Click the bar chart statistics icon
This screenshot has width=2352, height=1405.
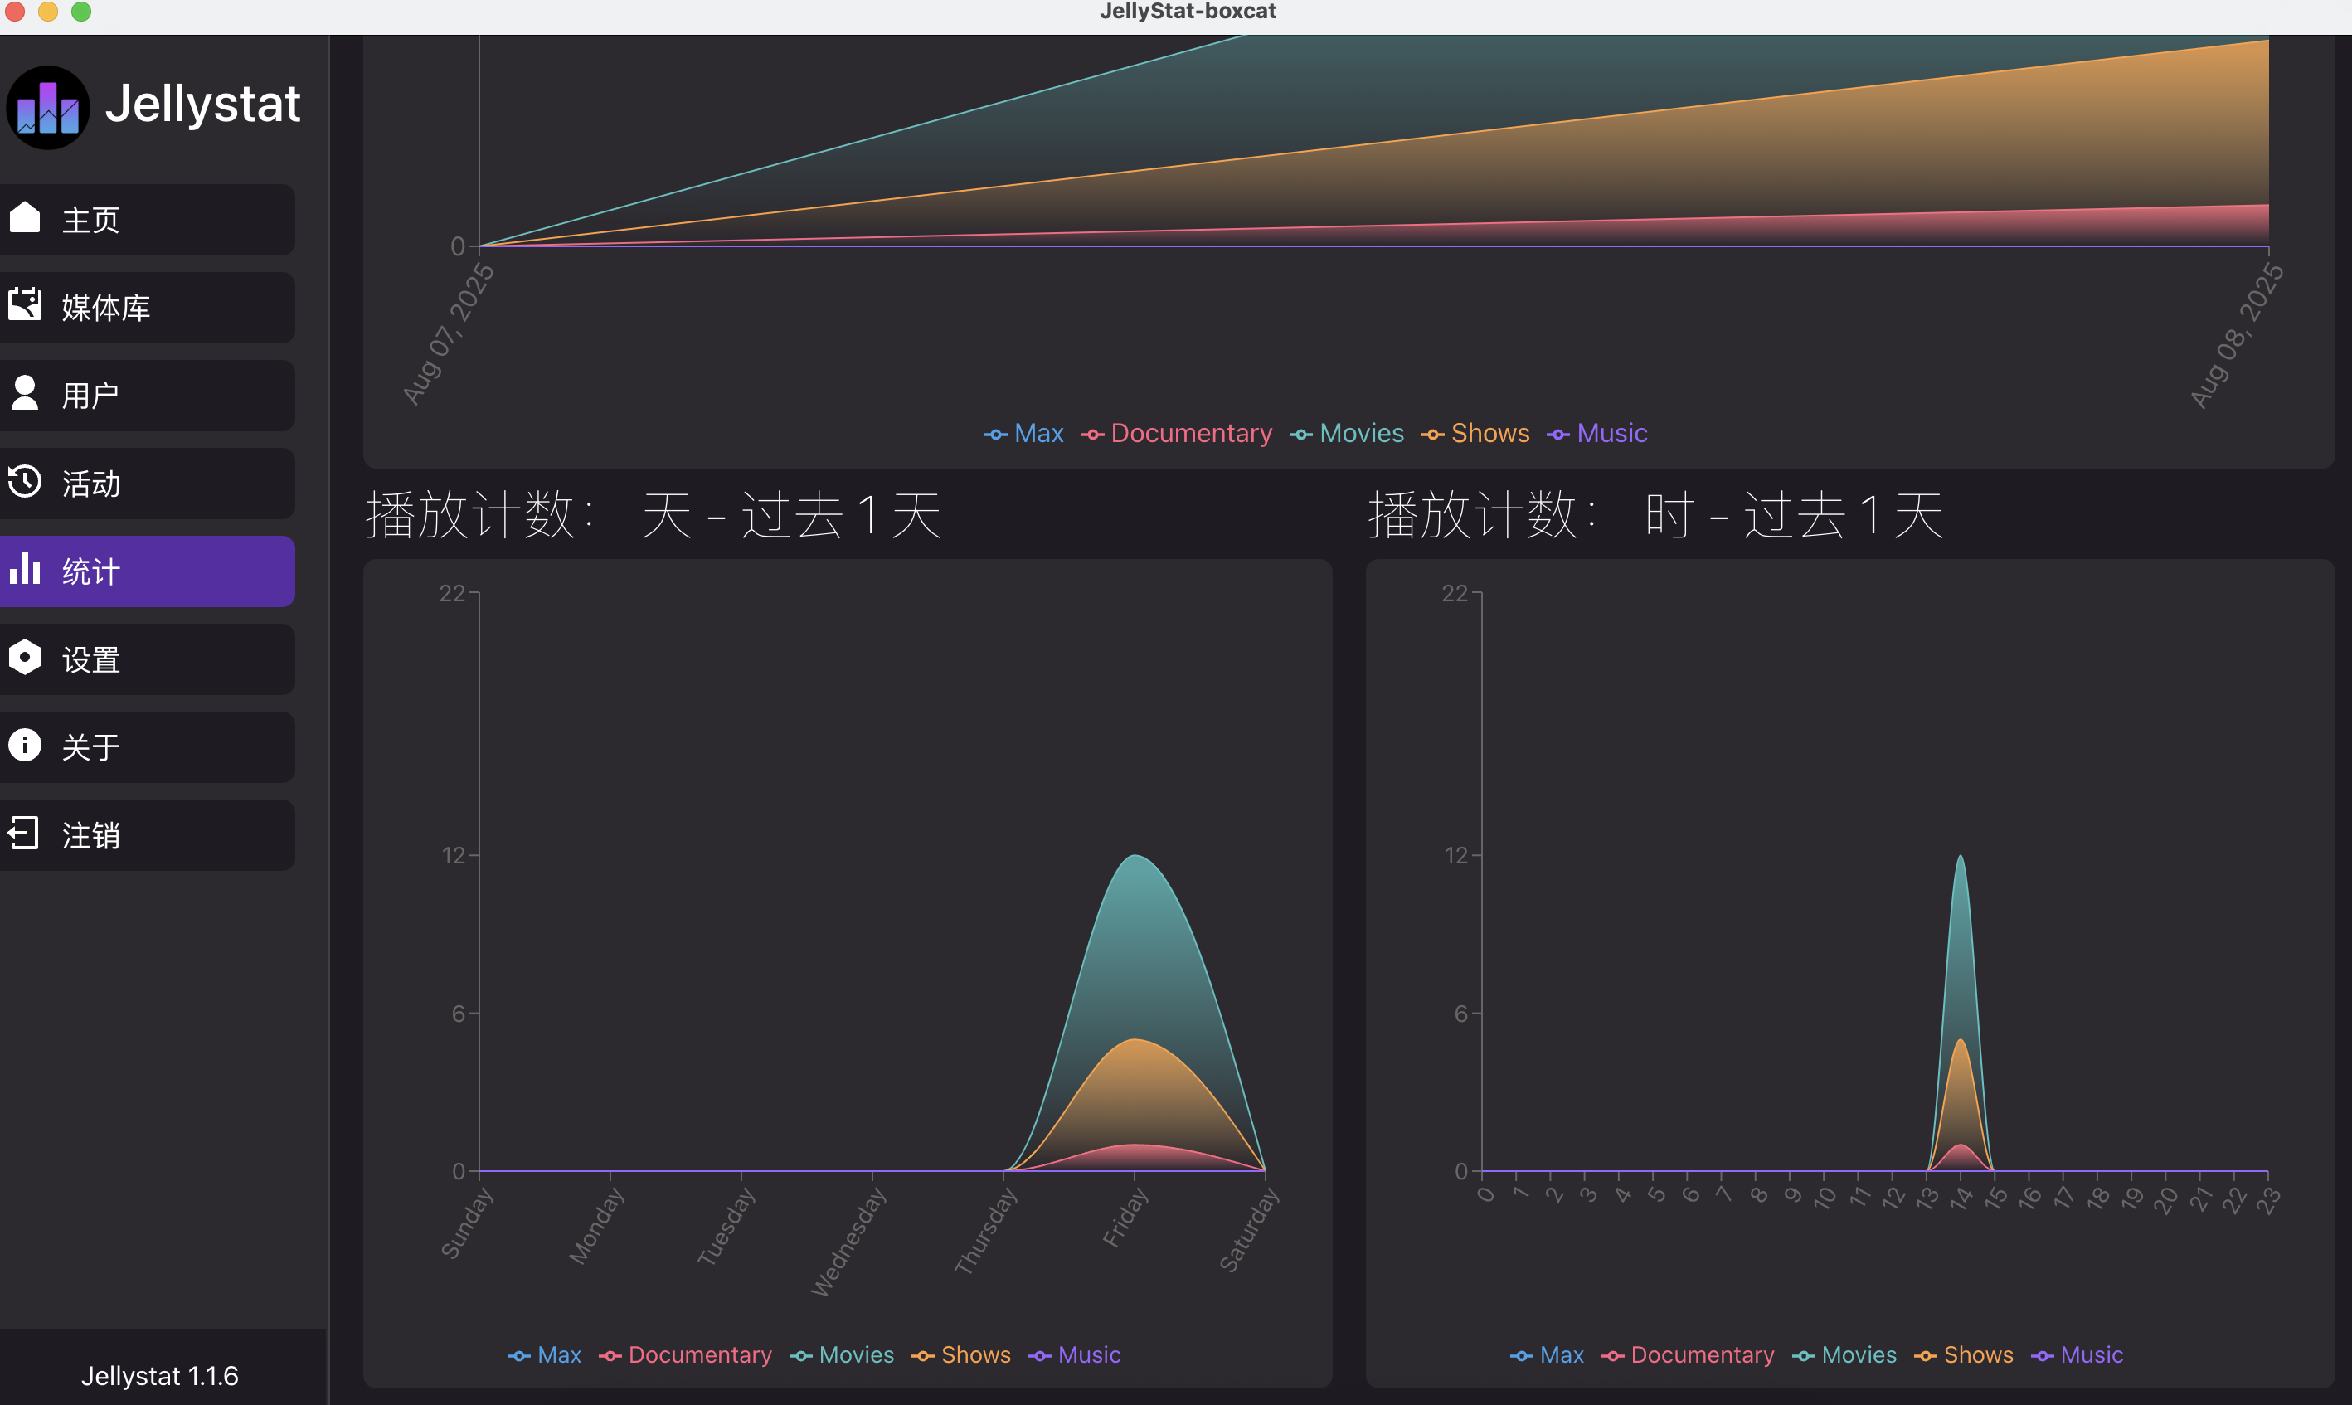(x=25, y=569)
